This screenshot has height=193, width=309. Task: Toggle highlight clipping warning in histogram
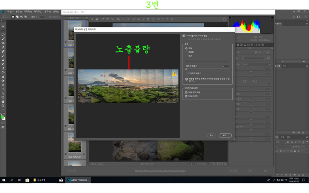[272, 18]
